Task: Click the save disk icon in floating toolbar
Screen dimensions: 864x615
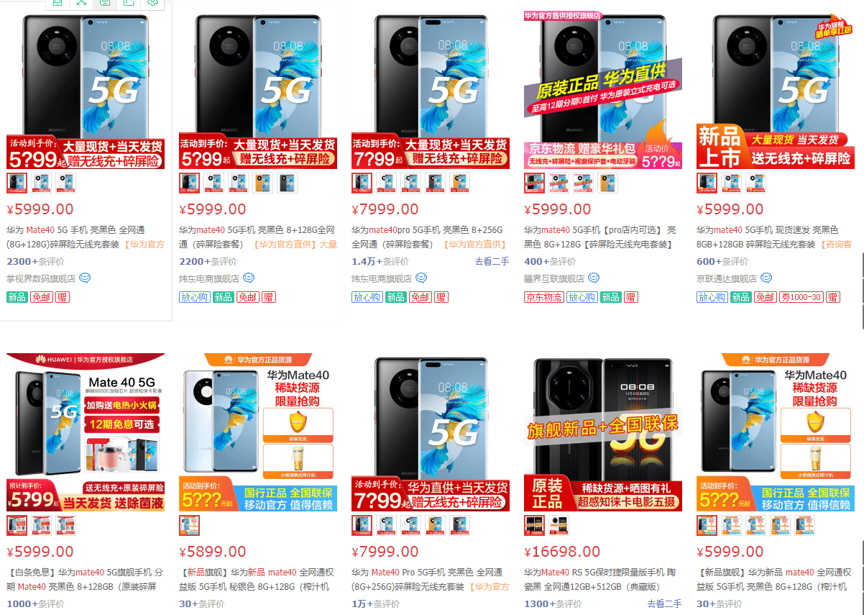Action: click(x=105, y=3)
